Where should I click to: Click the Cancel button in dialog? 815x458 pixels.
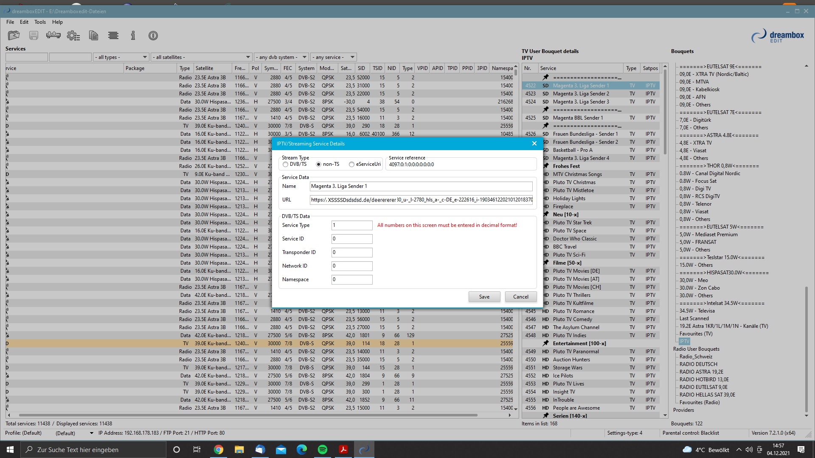click(520, 297)
